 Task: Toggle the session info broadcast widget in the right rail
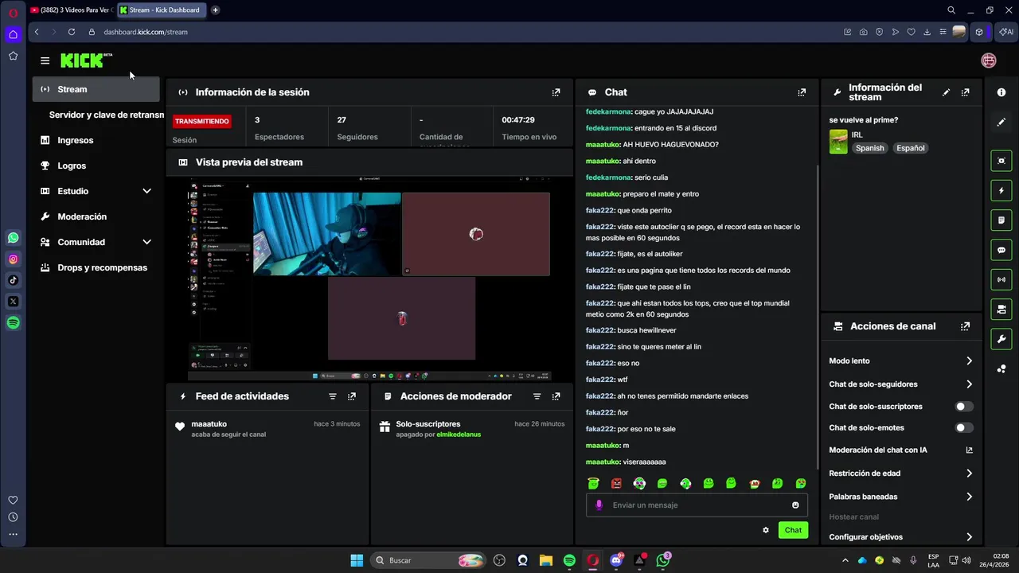point(1001,279)
